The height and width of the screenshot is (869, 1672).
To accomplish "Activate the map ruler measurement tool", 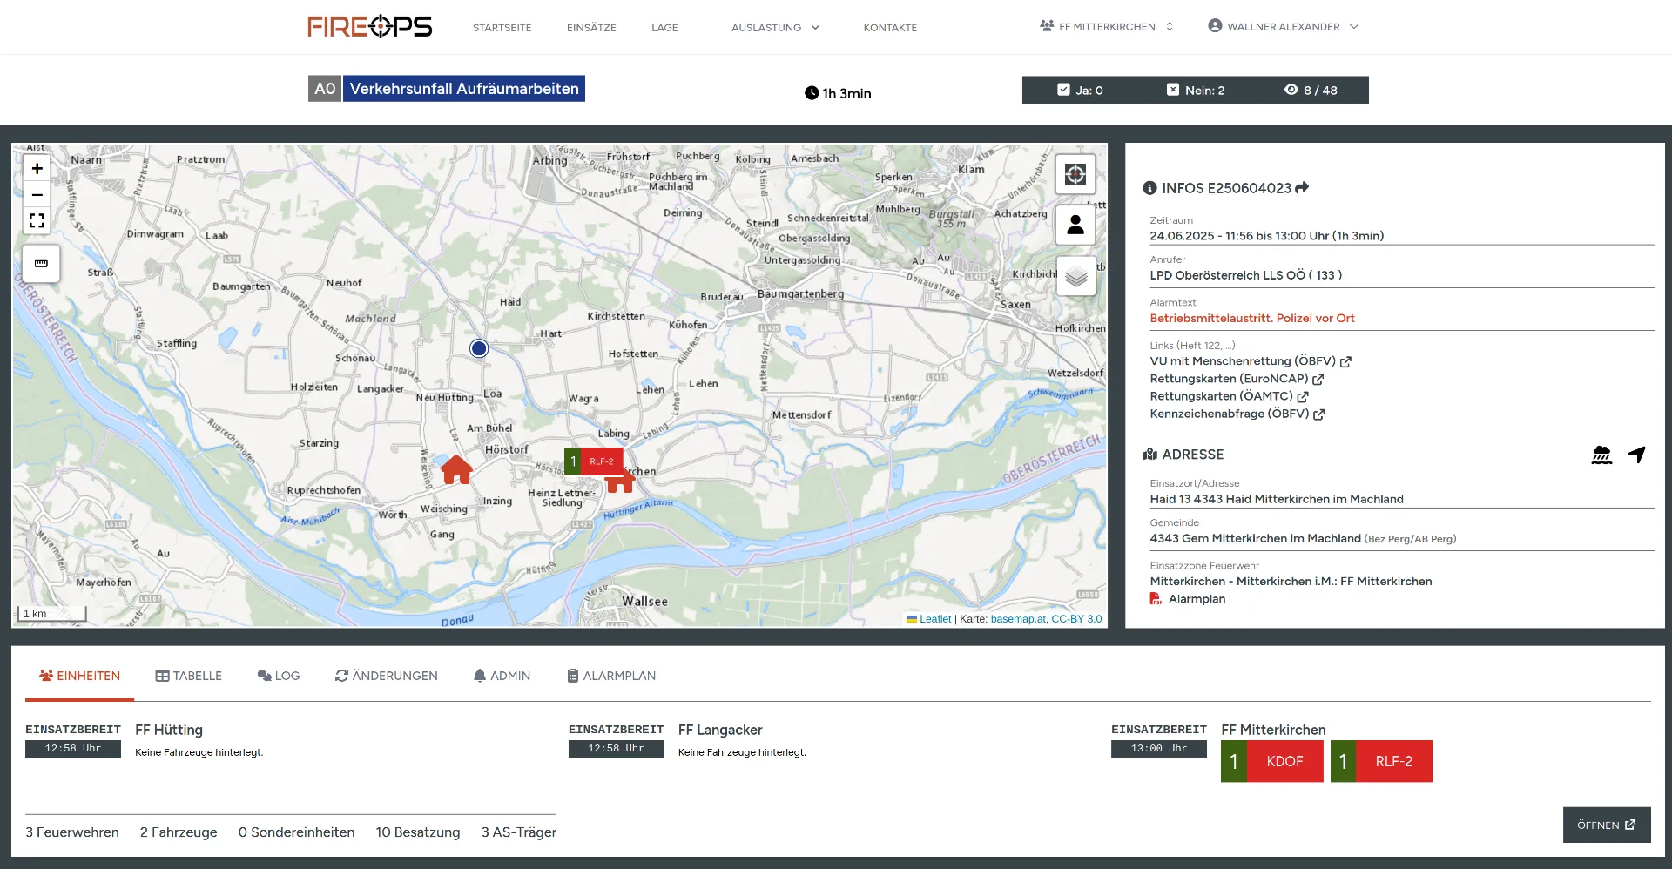I will tap(41, 263).
